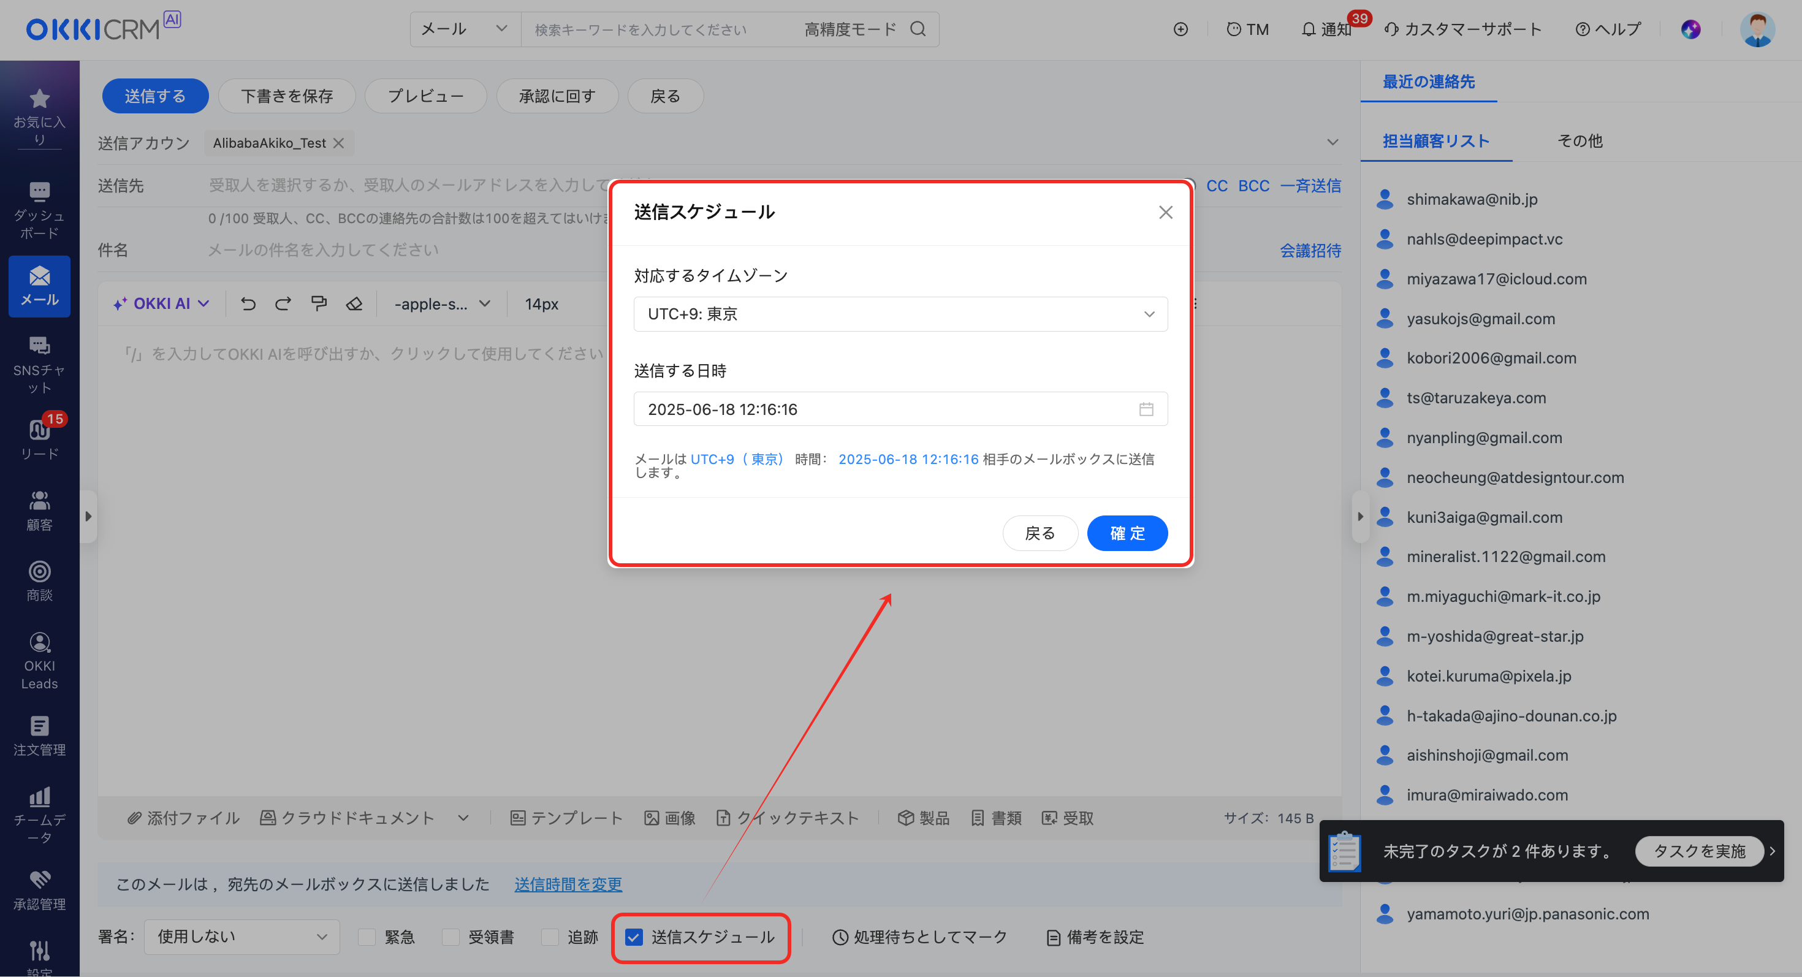Close the 送信スケジュール dialog

click(1165, 212)
